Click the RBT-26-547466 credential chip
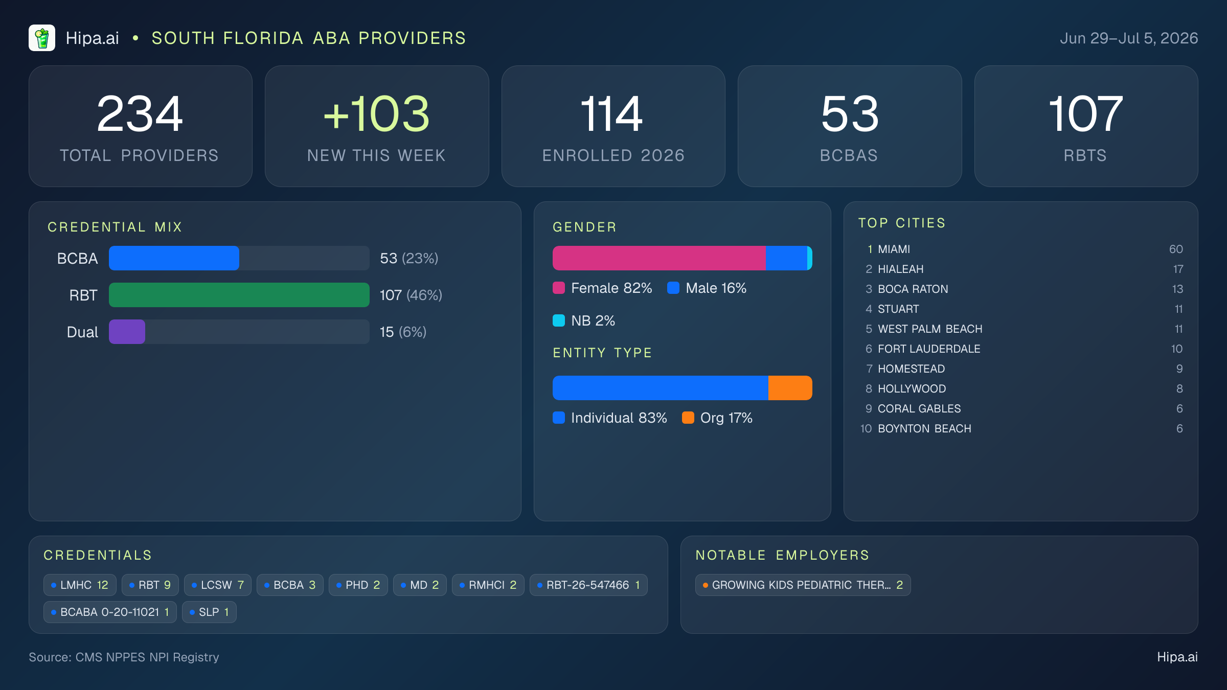This screenshot has width=1227, height=690. [588, 585]
